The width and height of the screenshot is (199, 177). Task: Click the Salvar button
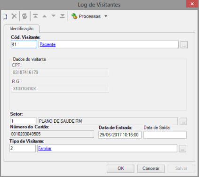(181, 169)
